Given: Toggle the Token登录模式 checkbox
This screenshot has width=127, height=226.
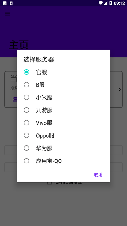Looking at the screenshot, I should pos(49,183).
